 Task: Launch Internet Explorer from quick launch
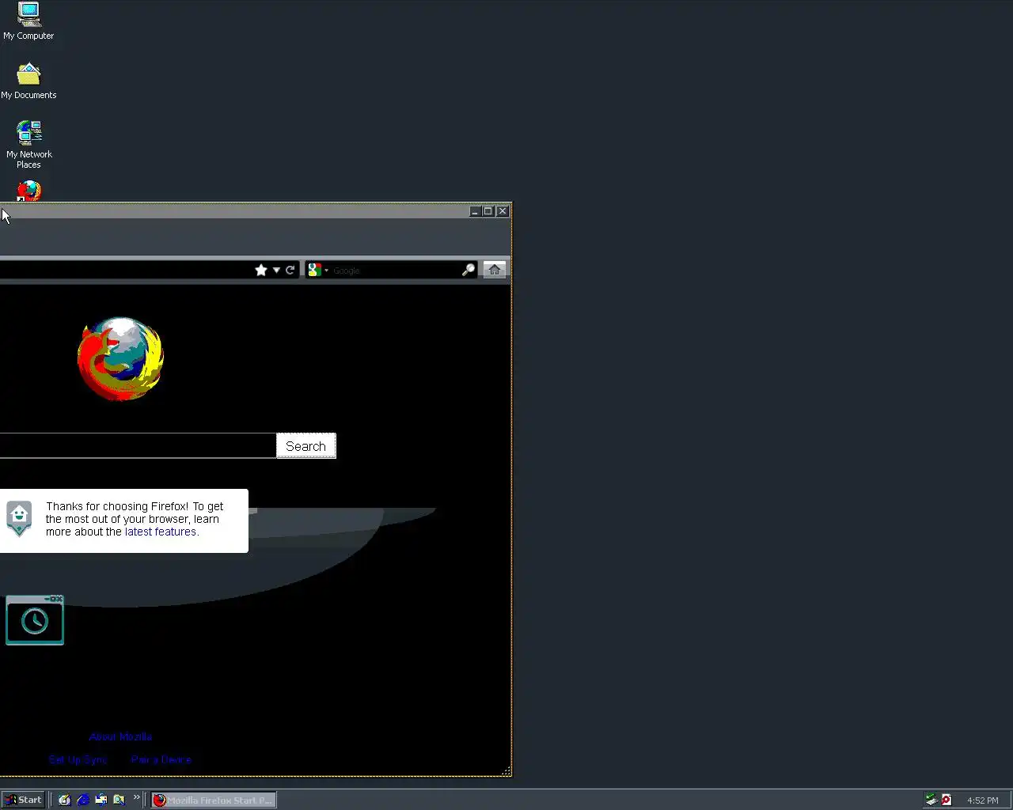[83, 800]
